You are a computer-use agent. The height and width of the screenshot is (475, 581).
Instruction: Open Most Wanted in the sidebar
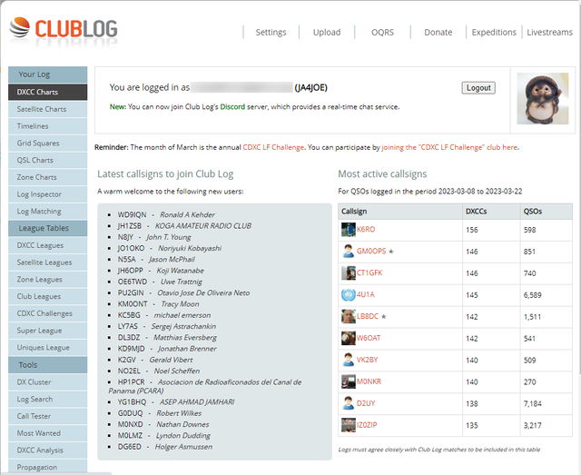[48, 433]
